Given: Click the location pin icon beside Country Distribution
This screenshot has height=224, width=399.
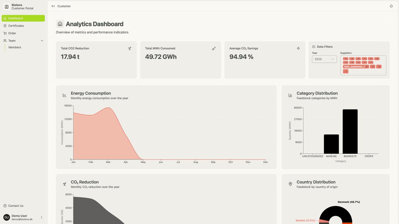Looking at the screenshot, I should [290, 184].
